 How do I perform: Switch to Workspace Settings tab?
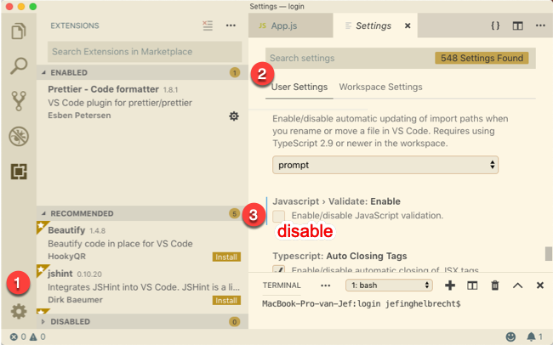pyautogui.click(x=380, y=87)
